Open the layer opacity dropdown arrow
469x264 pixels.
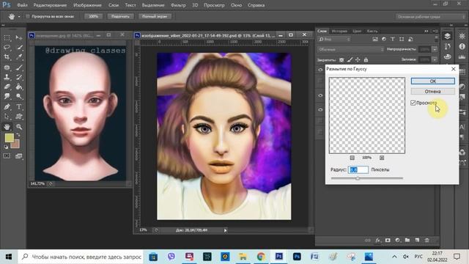tap(435, 49)
